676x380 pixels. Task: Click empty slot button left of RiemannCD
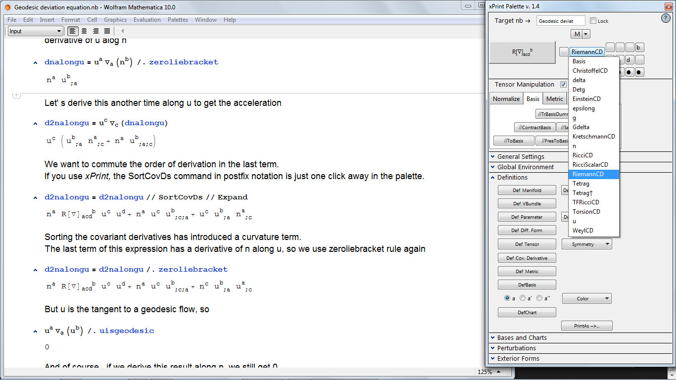click(564, 51)
